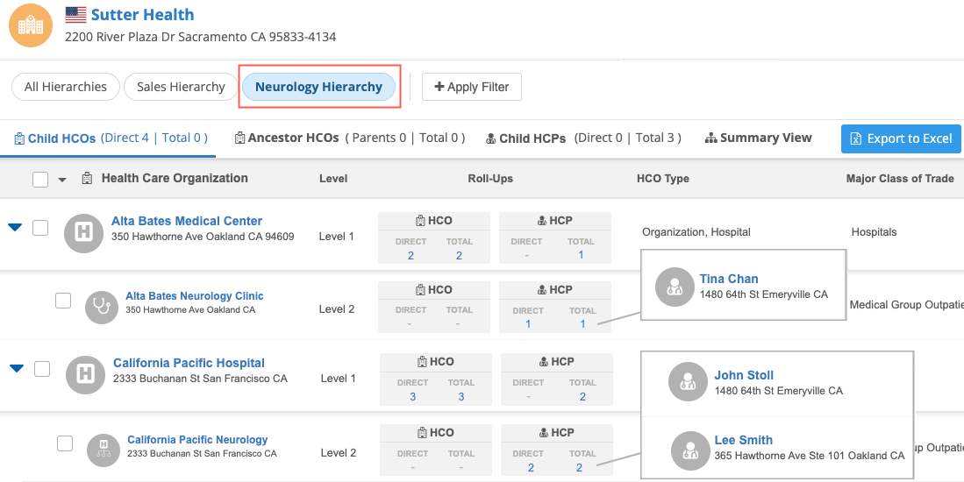Image resolution: width=964 pixels, height=482 pixels.
Task: Click the Alta Bates Neurology Clinic stethoscope icon
Action: 102,307
